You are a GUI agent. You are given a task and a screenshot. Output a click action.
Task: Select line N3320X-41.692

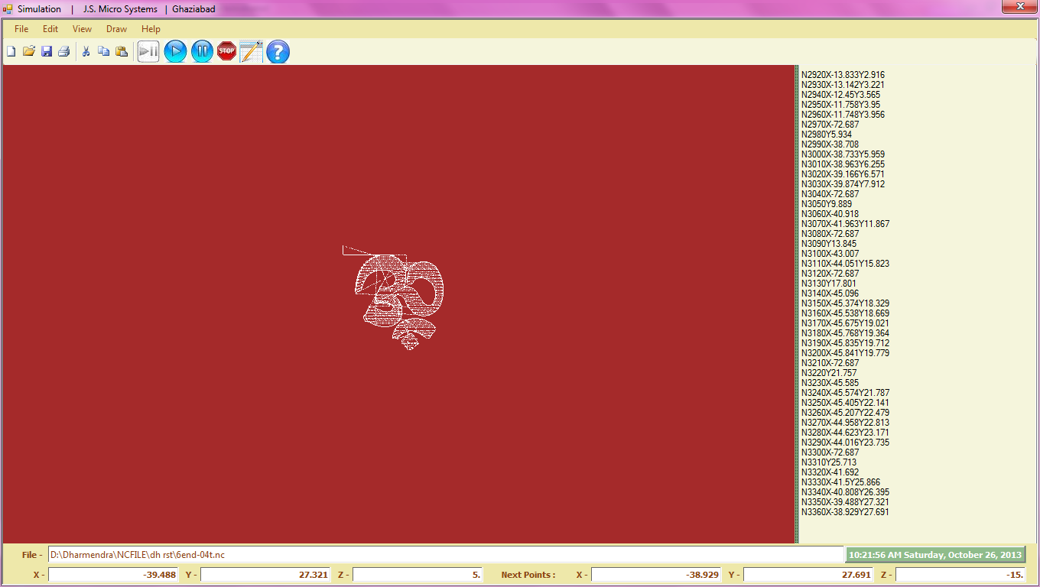[x=830, y=472]
